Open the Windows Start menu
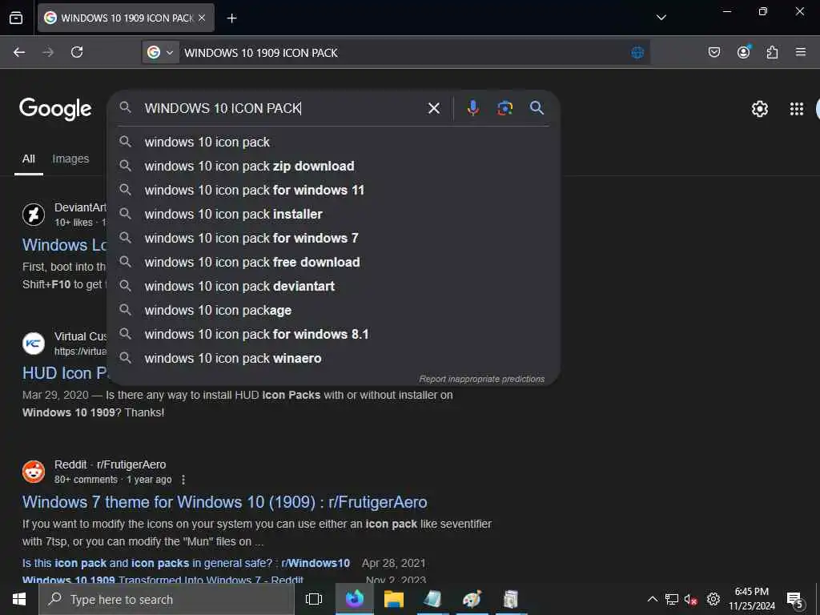This screenshot has height=615, width=820. pyautogui.click(x=19, y=599)
